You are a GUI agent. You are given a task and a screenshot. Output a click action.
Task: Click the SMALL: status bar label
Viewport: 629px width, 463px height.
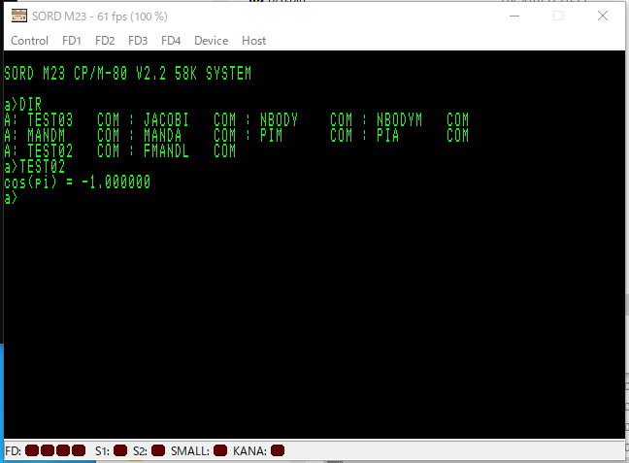[x=190, y=451]
